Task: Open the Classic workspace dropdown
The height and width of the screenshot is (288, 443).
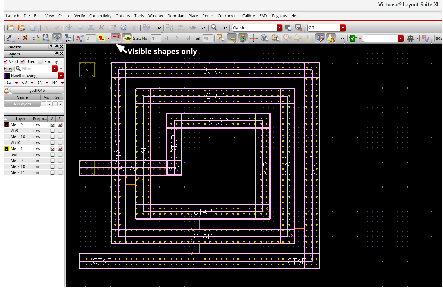Action: click(x=279, y=28)
